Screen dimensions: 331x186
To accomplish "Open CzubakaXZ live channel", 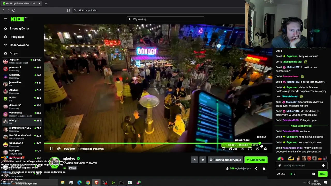I will pyautogui.click(x=22, y=144).
